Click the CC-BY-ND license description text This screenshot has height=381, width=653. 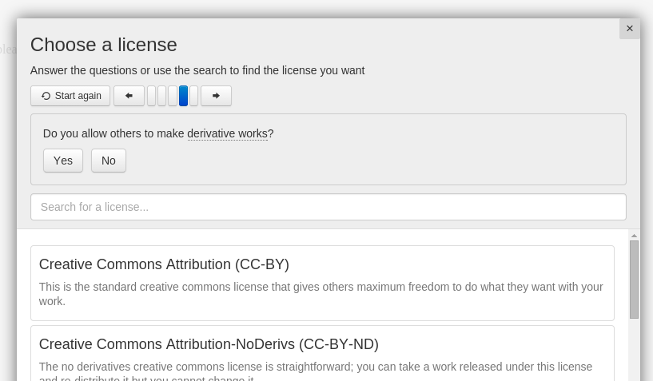click(316, 367)
